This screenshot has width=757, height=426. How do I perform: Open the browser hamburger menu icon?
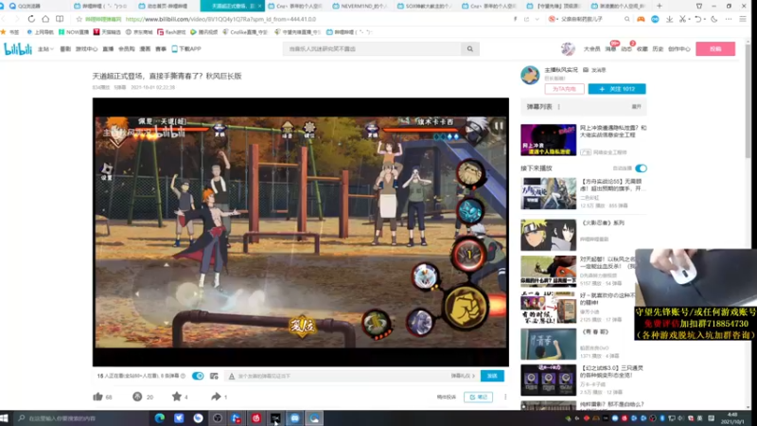click(x=743, y=19)
